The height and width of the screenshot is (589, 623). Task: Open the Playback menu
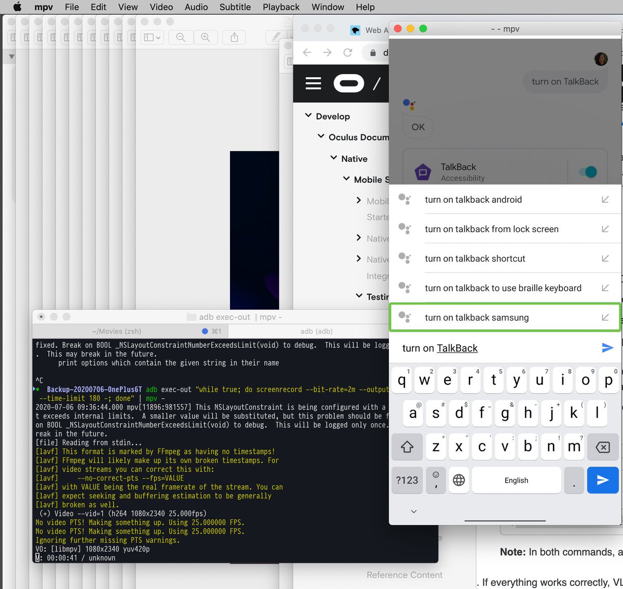(x=281, y=7)
